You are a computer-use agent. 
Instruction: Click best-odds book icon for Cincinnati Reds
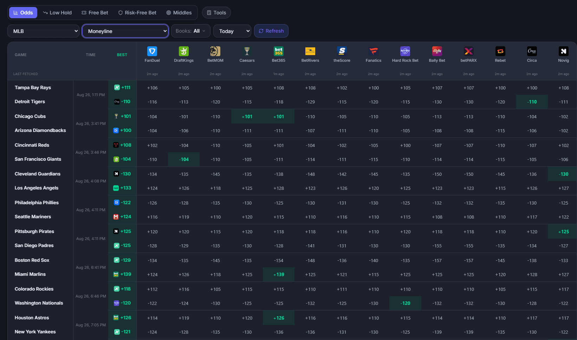[x=116, y=145]
